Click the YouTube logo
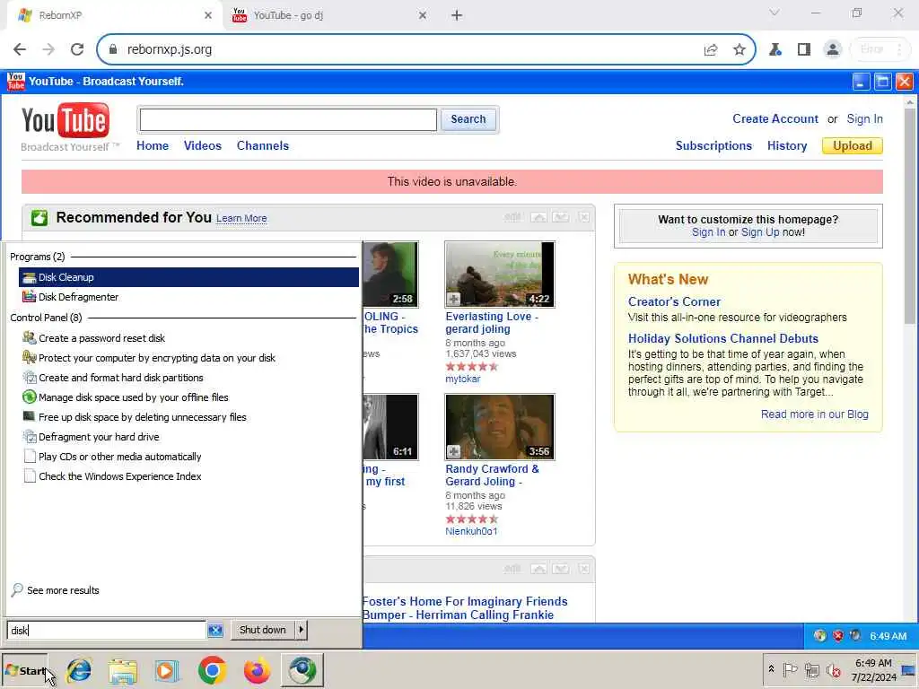Viewport: 919px width, 689px height. click(66, 121)
